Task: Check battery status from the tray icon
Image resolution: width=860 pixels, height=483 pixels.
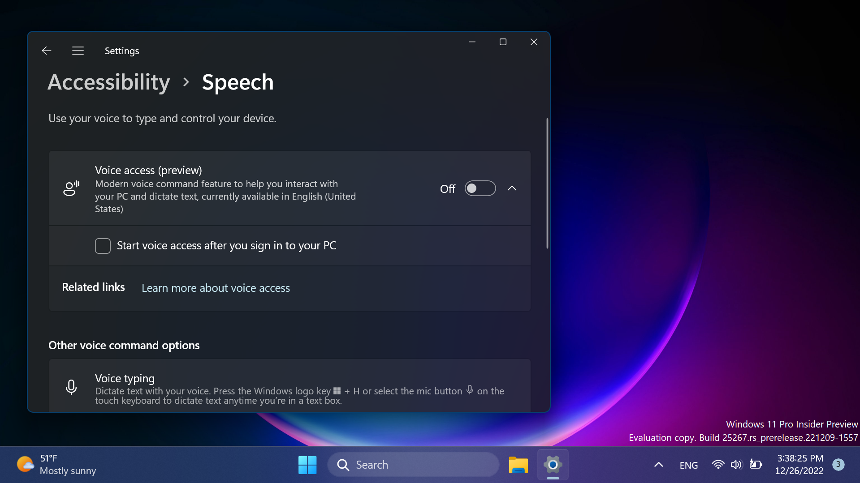Action: [x=756, y=465]
